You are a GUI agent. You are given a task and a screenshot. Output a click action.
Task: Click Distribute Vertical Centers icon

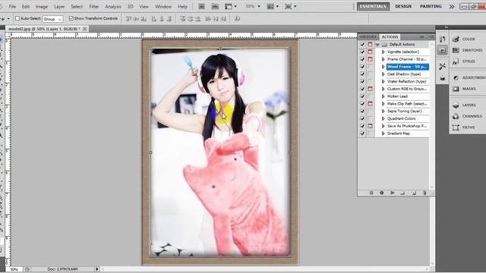(x=191, y=19)
